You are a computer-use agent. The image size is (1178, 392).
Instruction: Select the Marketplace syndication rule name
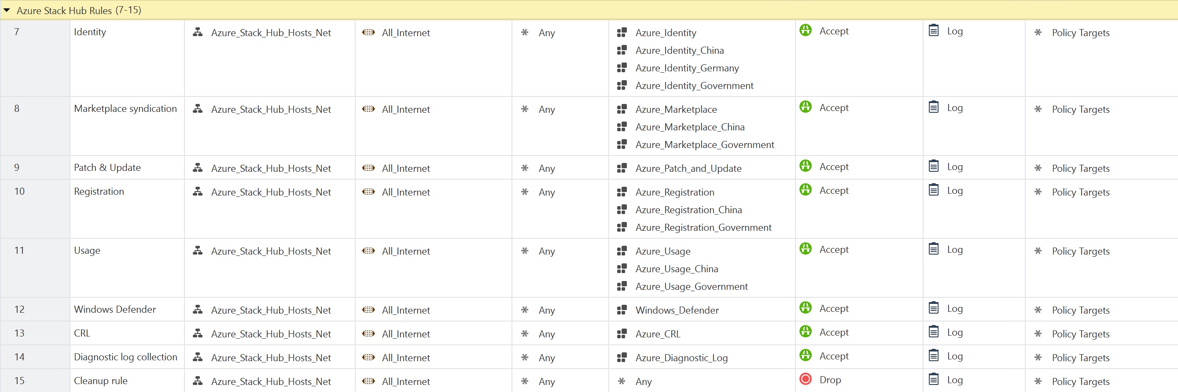click(125, 109)
